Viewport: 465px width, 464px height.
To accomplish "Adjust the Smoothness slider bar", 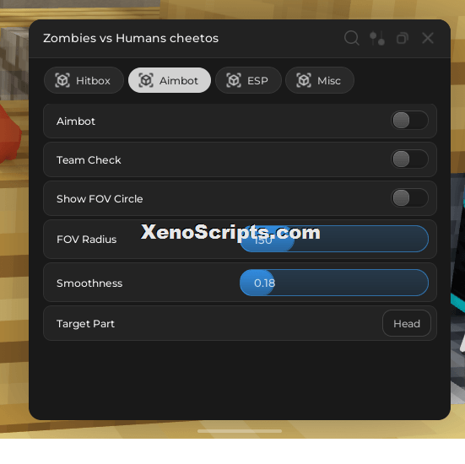I will tap(334, 283).
